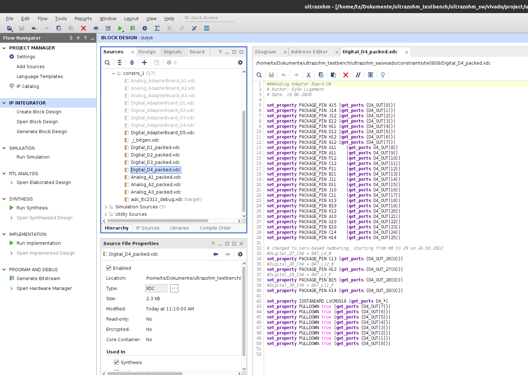Click the Sigma reports icon in toolbar

157,28
